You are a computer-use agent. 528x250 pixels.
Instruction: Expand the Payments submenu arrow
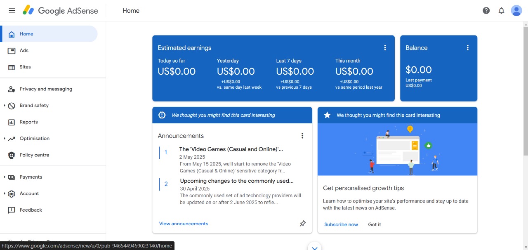click(5, 177)
